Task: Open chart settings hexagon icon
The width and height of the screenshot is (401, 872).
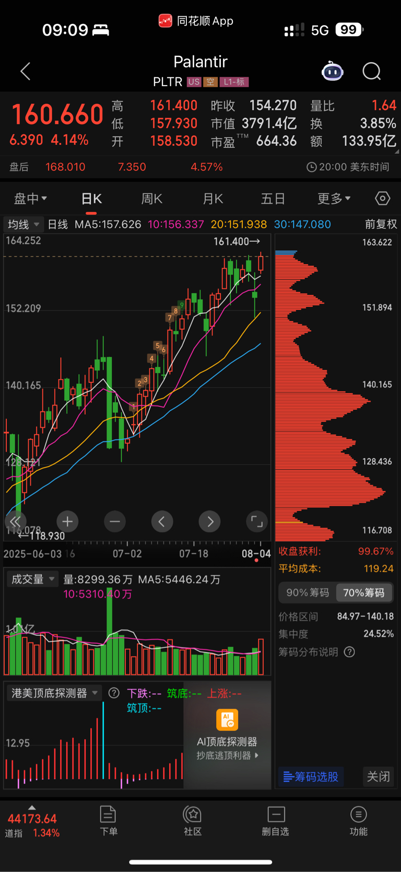Action: click(x=383, y=199)
